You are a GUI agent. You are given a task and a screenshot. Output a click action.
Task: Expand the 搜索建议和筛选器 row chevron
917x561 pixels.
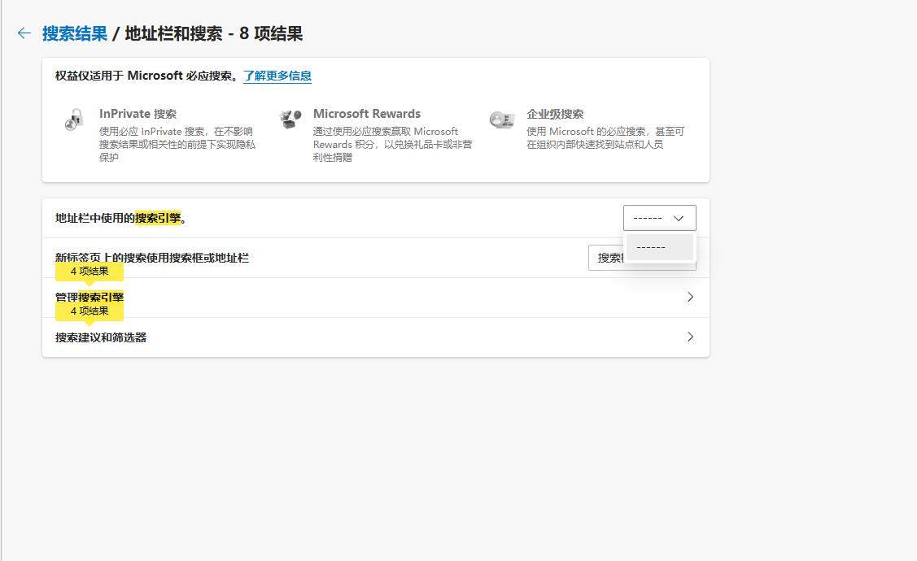tap(691, 337)
